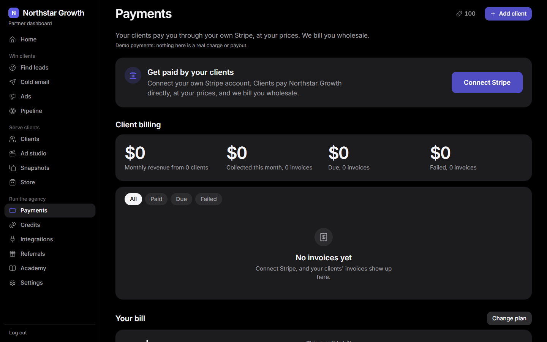Add a new client

pos(508,14)
